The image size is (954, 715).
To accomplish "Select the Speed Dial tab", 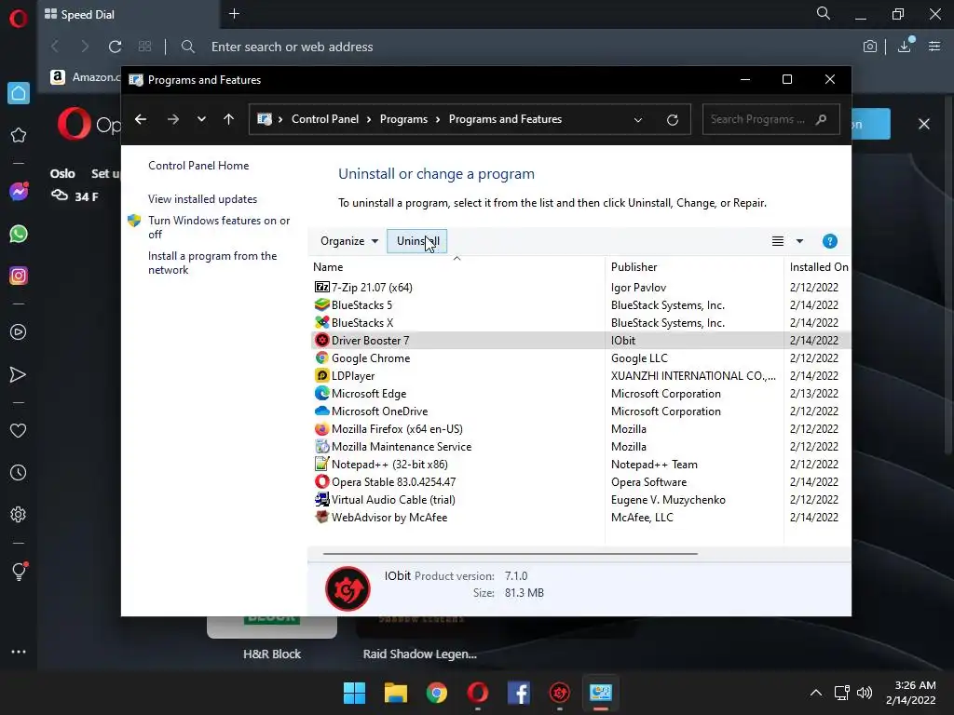I will (127, 14).
